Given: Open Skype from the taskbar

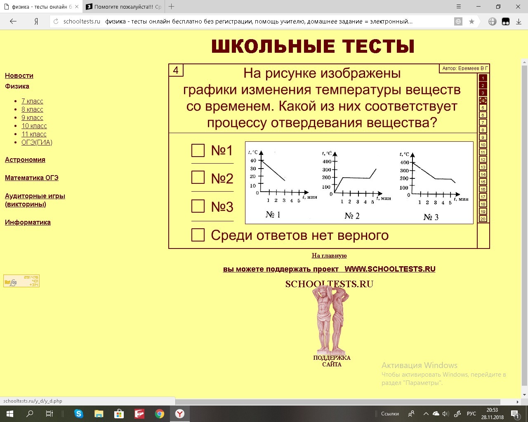Looking at the screenshot, I should [78, 414].
